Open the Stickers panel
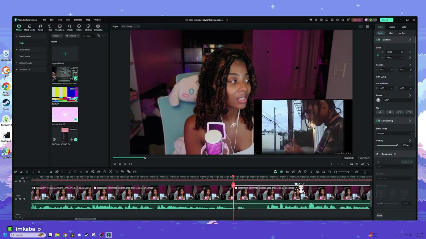This screenshot has width=426, height=239. [x=88, y=28]
